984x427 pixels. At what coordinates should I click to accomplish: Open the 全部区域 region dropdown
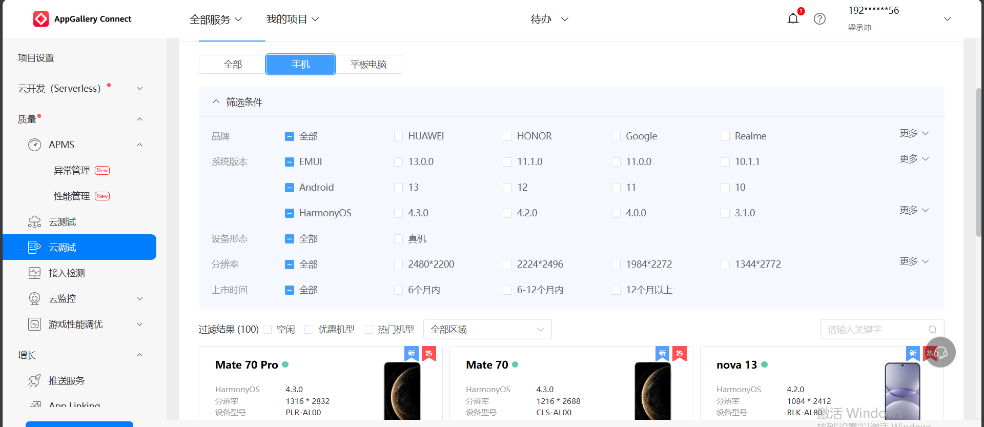(x=487, y=329)
